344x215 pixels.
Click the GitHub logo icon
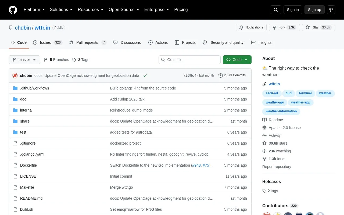[x=13, y=10]
